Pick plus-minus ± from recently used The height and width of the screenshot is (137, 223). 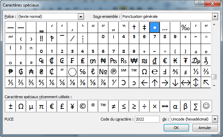pyautogui.click(x=11, y=106)
